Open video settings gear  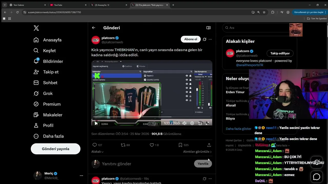[x=192, y=123]
